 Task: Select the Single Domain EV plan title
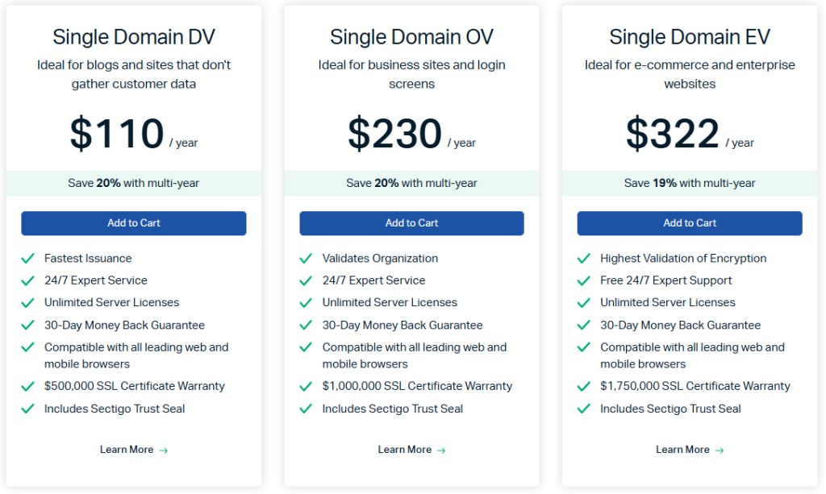point(690,36)
